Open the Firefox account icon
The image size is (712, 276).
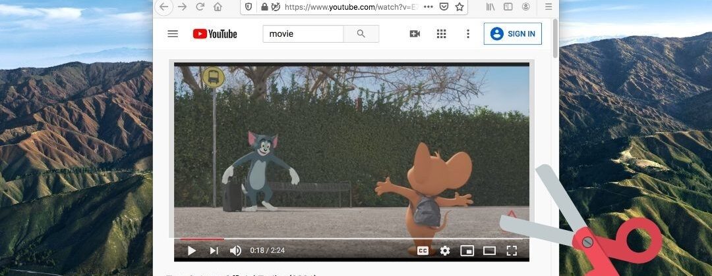526,7
